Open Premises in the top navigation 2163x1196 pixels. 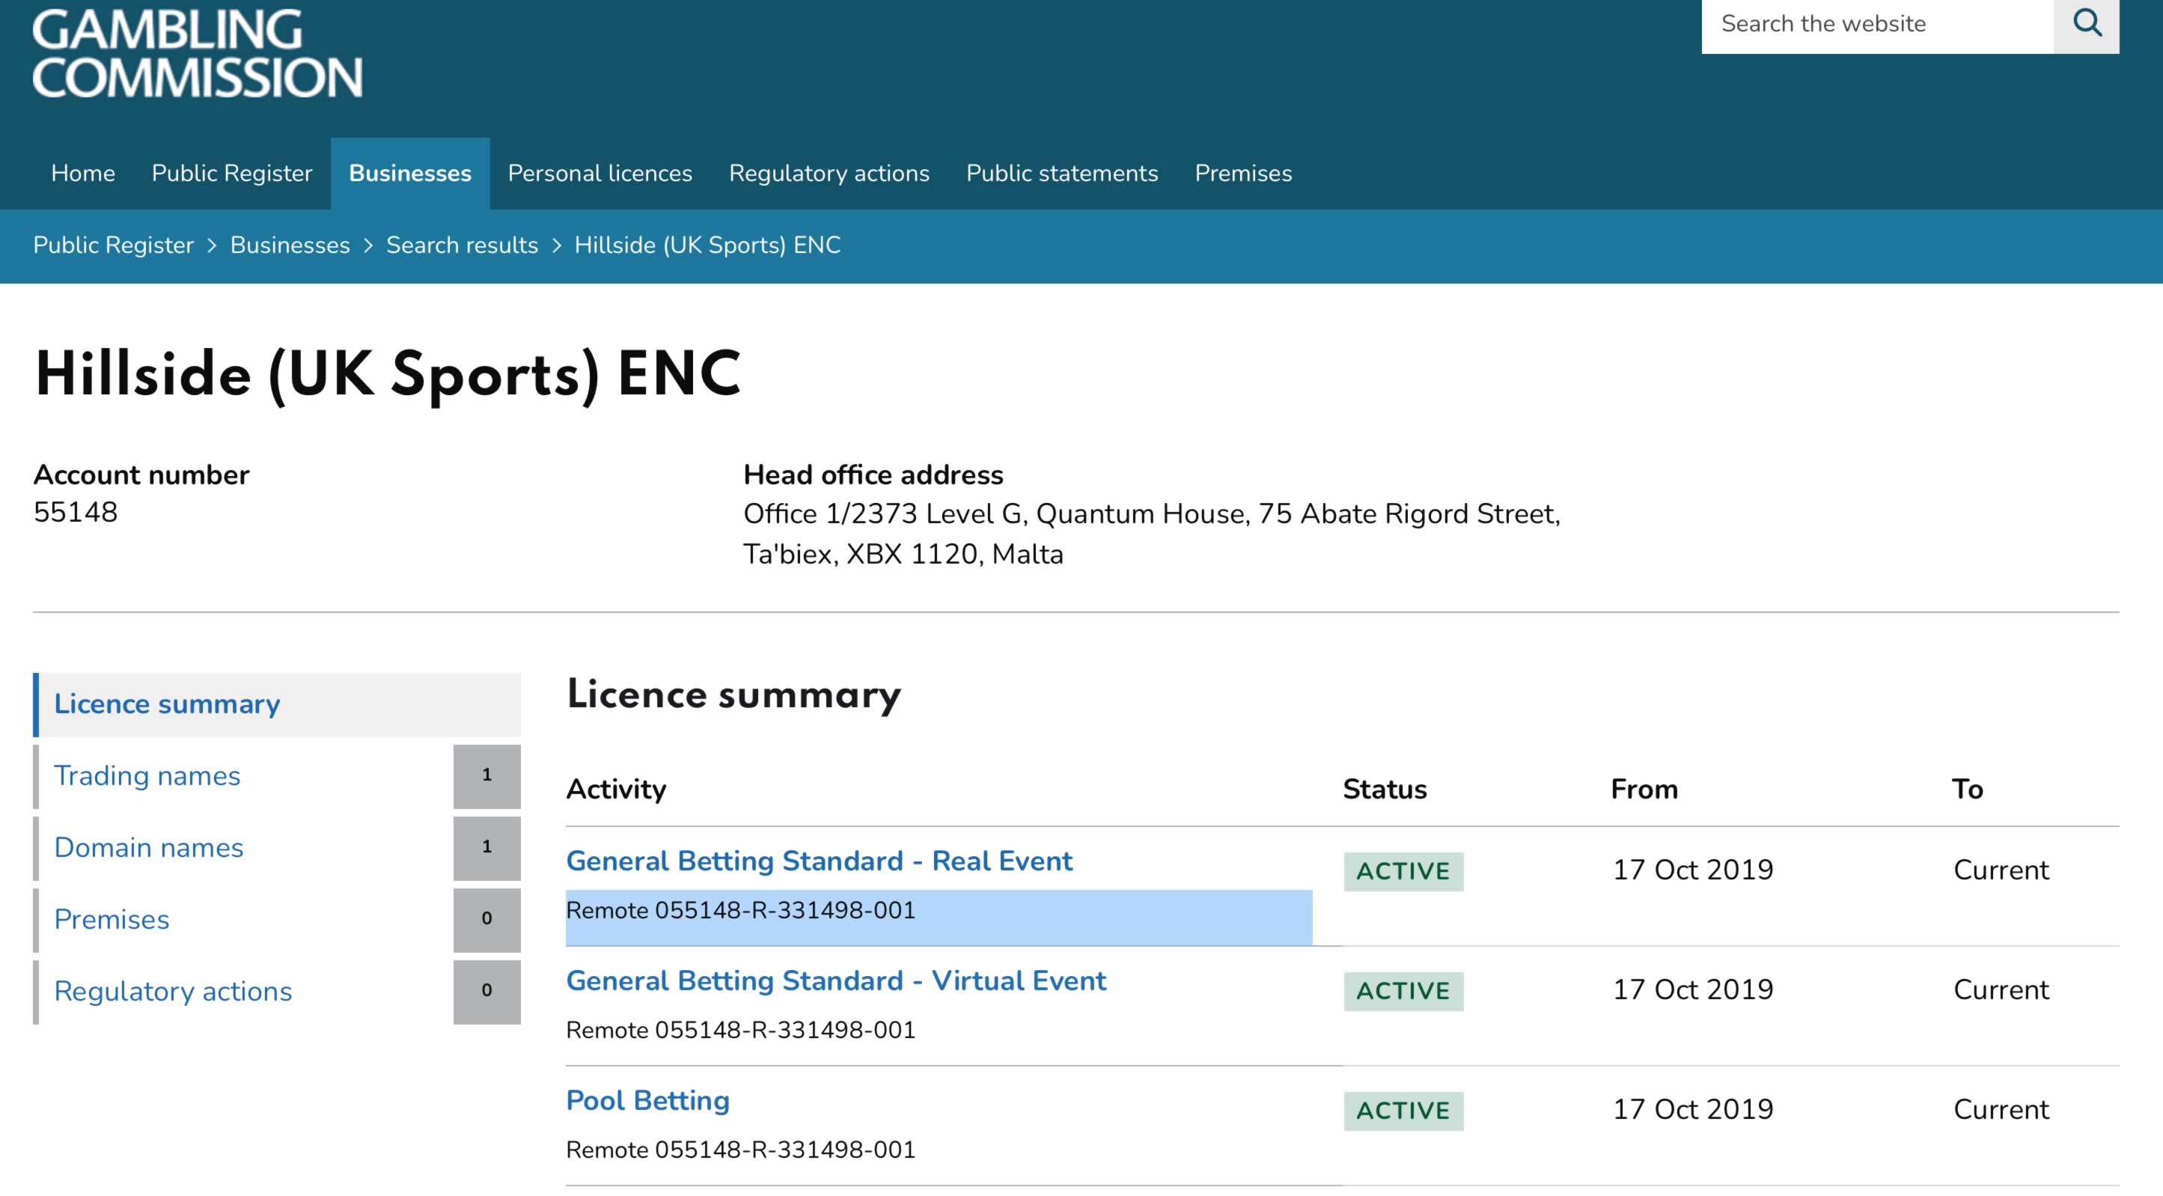click(x=1242, y=173)
